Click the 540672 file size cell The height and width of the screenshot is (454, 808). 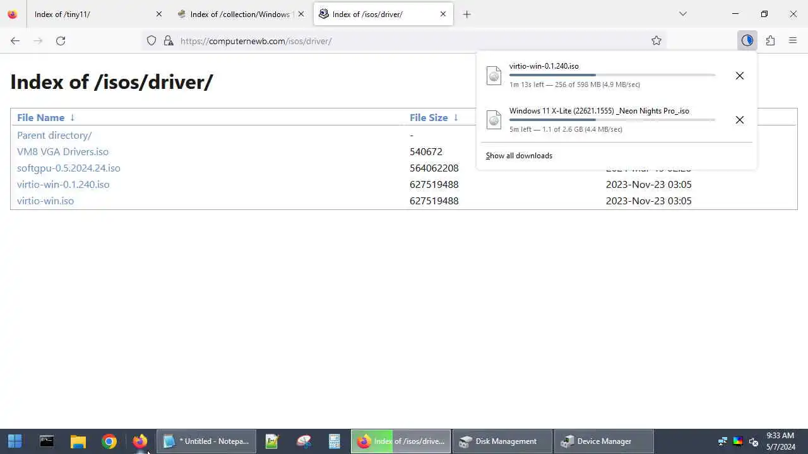click(x=426, y=152)
